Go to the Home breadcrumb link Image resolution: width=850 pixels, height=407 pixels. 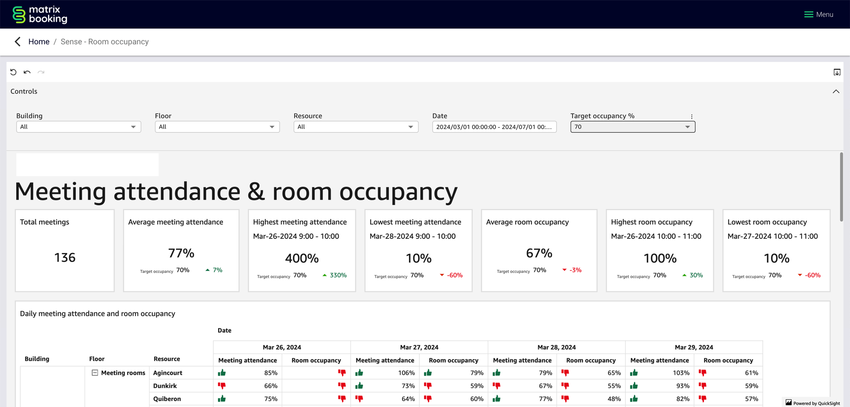tap(39, 42)
